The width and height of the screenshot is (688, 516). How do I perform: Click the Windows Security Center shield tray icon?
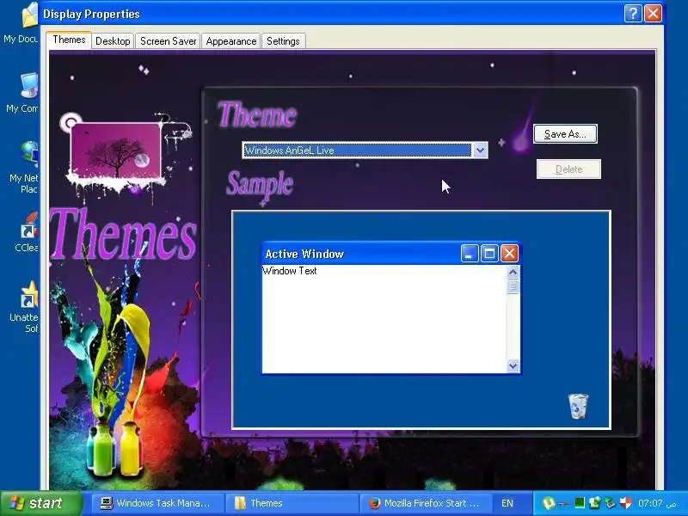[x=626, y=503]
